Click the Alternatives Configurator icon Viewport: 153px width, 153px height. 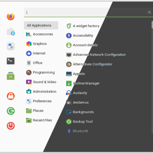pos(69,64)
